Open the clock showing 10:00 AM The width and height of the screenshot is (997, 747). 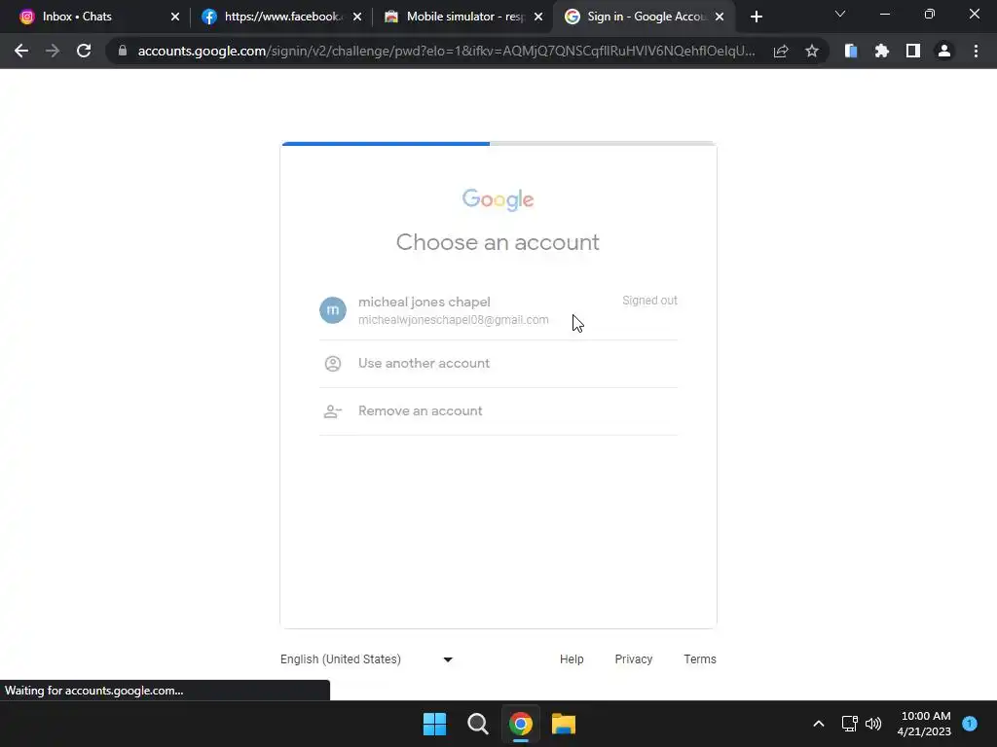[x=924, y=724]
